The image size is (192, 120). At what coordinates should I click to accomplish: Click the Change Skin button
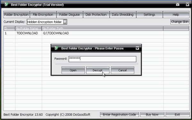coord(180,22)
